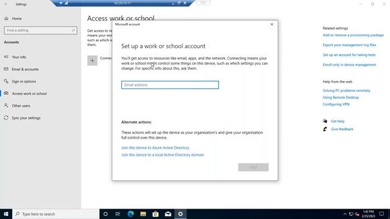Viewport: 390px width, 219px height.
Task: Click the Sign-in options key icon
Action: [x=6, y=81]
